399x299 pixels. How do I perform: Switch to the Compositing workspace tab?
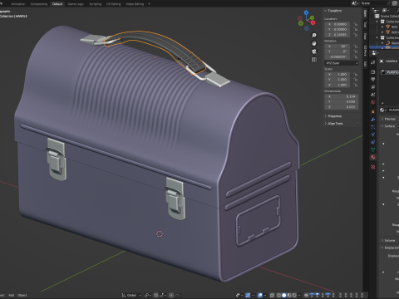coord(39,4)
